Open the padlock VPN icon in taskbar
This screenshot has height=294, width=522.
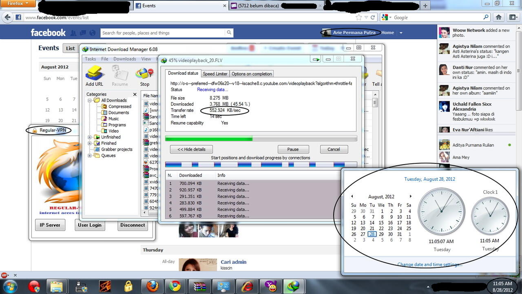(128, 286)
